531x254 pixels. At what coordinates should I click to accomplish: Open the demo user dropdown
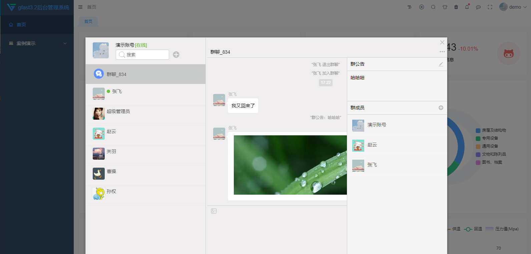513,7
